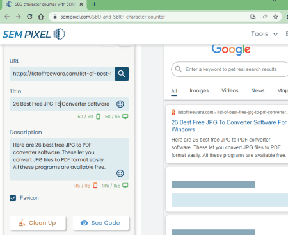Screen dimensions: 288x235
Task: Select the mobile icon next to 50 / 50
Action: pyautogui.click(x=98, y=117)
